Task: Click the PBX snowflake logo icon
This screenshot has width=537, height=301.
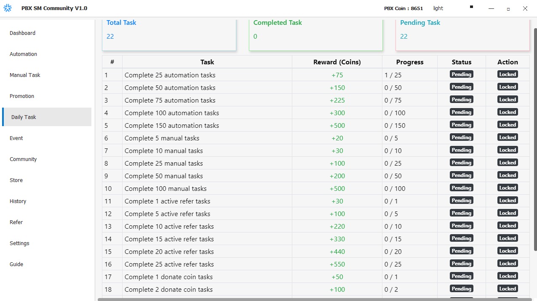Action: coord(8,8)
